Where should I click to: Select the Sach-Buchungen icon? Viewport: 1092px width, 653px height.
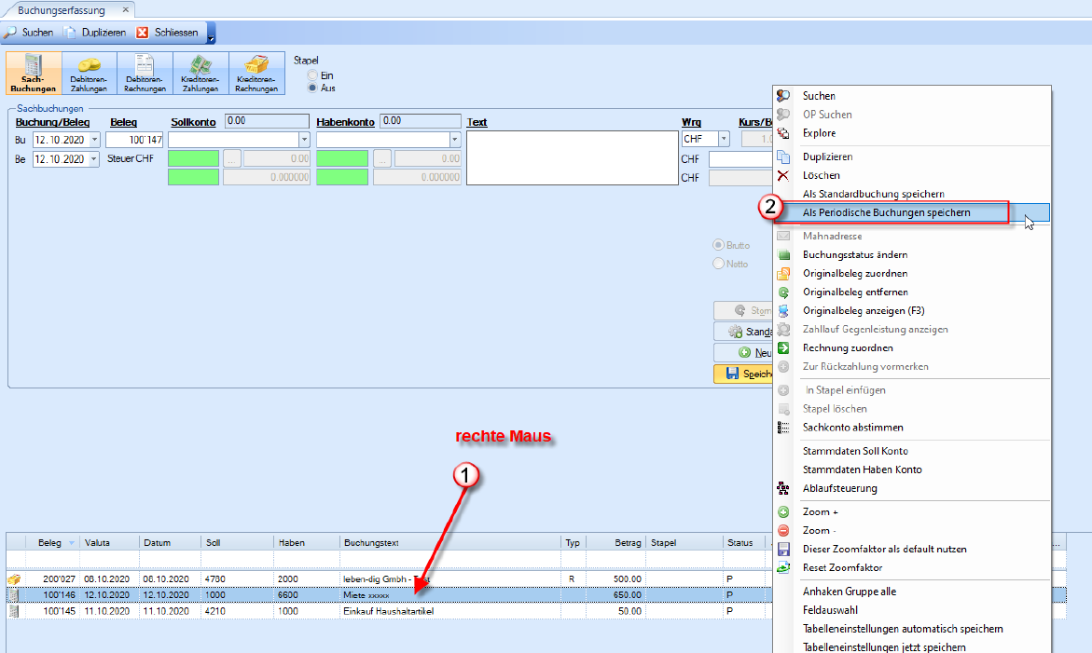point(34,74)
